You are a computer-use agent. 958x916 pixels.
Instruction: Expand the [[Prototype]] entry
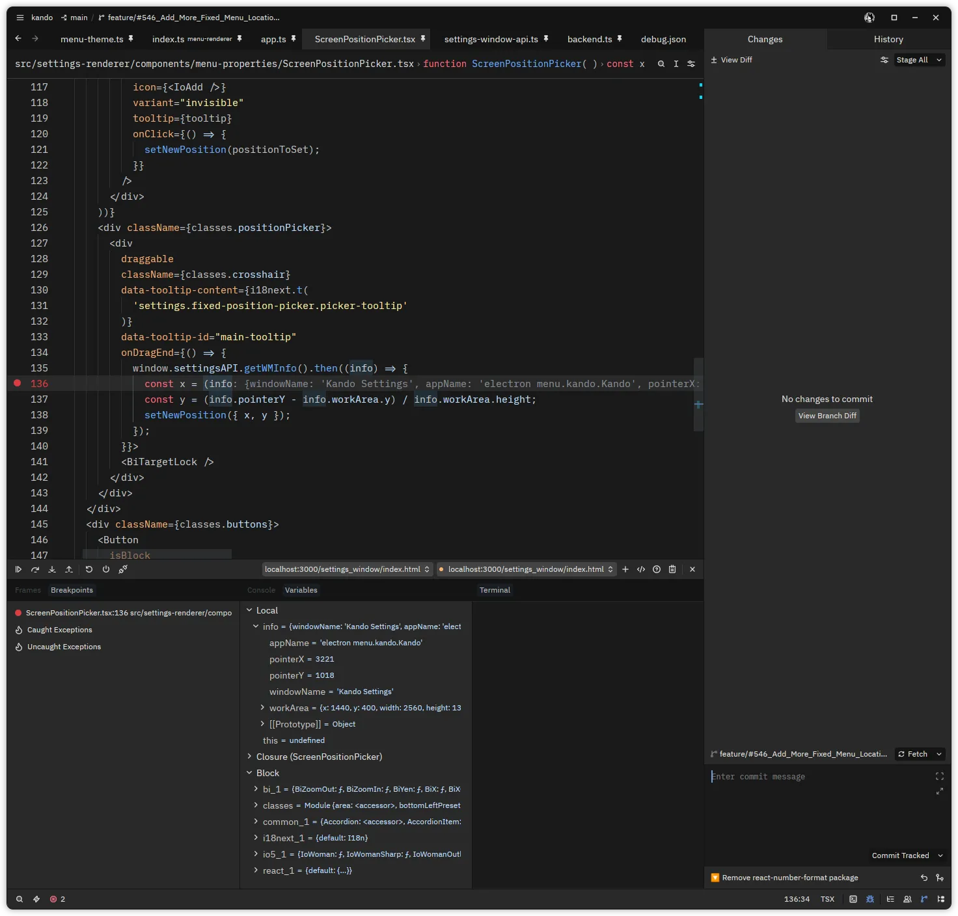(262, 724)
